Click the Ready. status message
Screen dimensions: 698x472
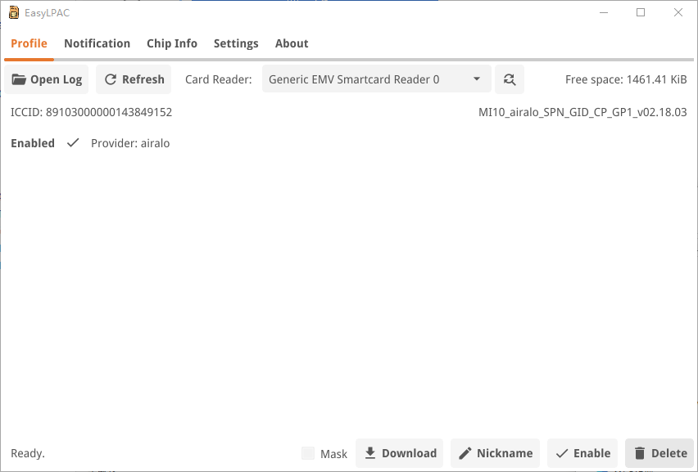[28, 453]
